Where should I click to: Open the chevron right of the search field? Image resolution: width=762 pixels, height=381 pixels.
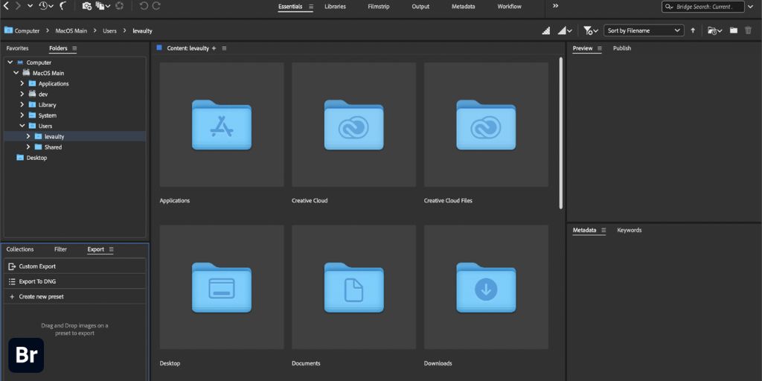[752, 6]
